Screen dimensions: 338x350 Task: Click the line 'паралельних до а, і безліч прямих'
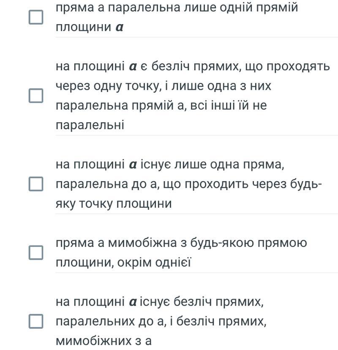[x=161, y=321]
